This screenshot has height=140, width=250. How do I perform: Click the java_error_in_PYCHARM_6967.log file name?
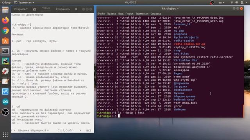tap(199, 21)
